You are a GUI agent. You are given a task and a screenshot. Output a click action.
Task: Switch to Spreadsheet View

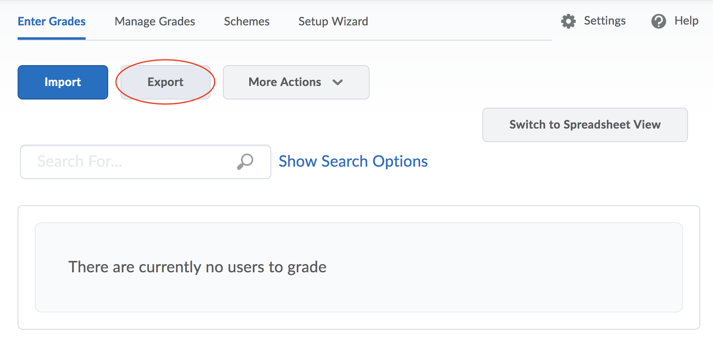585,125
